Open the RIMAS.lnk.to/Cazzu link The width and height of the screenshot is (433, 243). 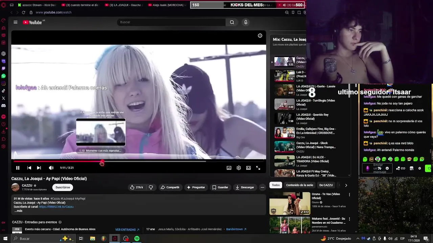(56, 207)
